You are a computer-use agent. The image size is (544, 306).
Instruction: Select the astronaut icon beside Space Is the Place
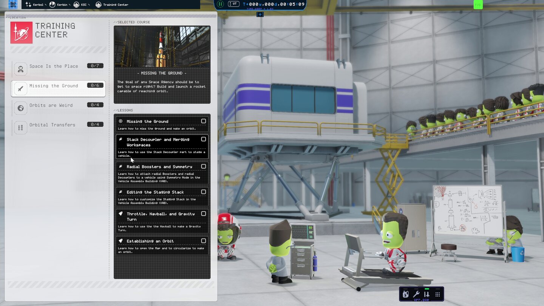click(x=20, y=69)
